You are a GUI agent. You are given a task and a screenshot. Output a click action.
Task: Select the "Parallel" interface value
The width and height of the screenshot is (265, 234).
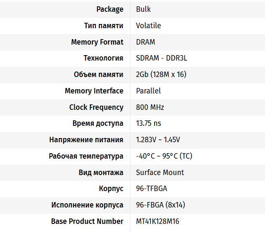148,91
